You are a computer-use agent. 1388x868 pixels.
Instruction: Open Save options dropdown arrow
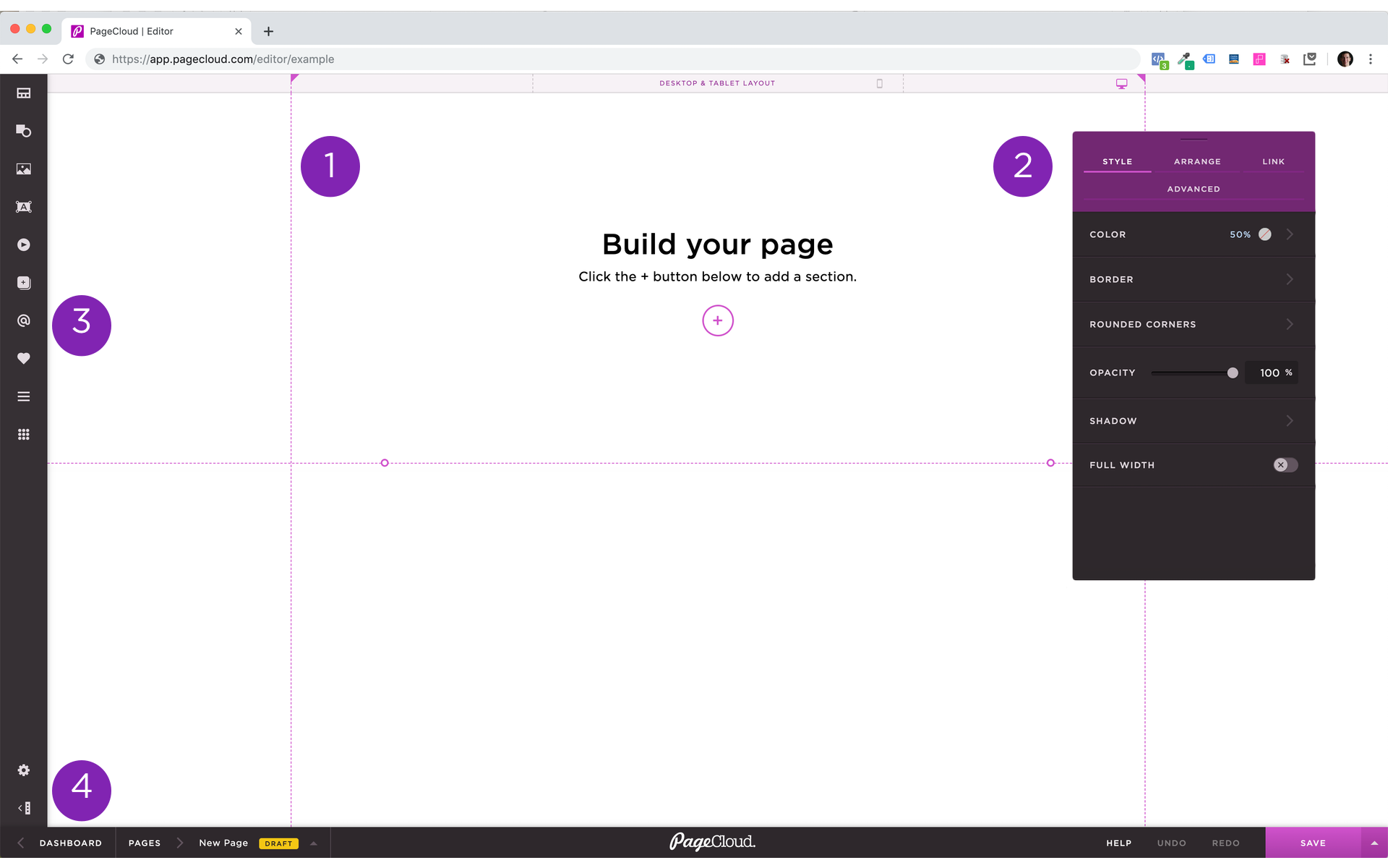(x=1374, y=843)
